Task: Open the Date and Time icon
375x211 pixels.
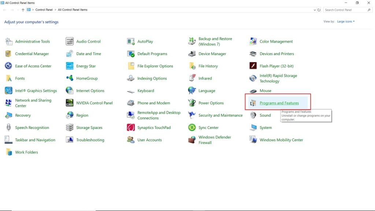Action: point(70,54)
